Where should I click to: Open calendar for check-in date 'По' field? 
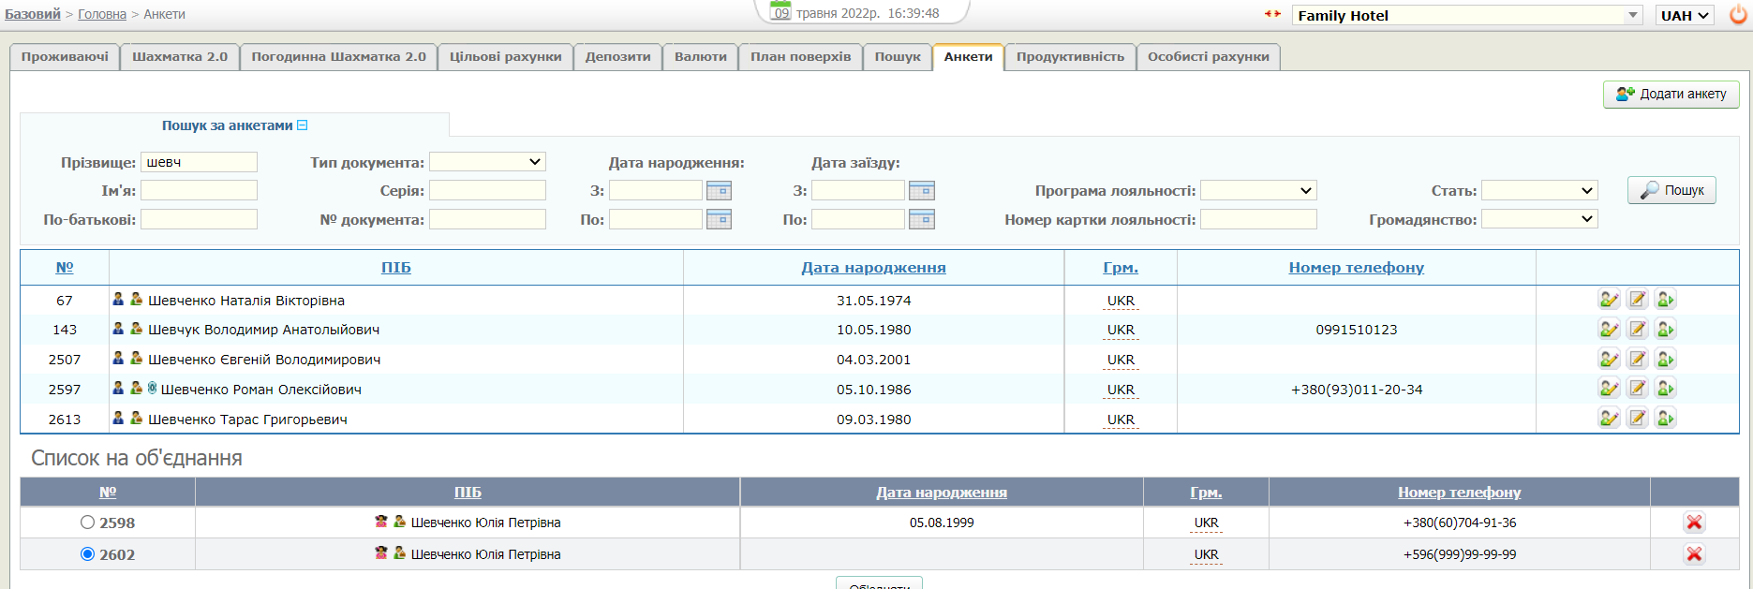tap(922, 220)
